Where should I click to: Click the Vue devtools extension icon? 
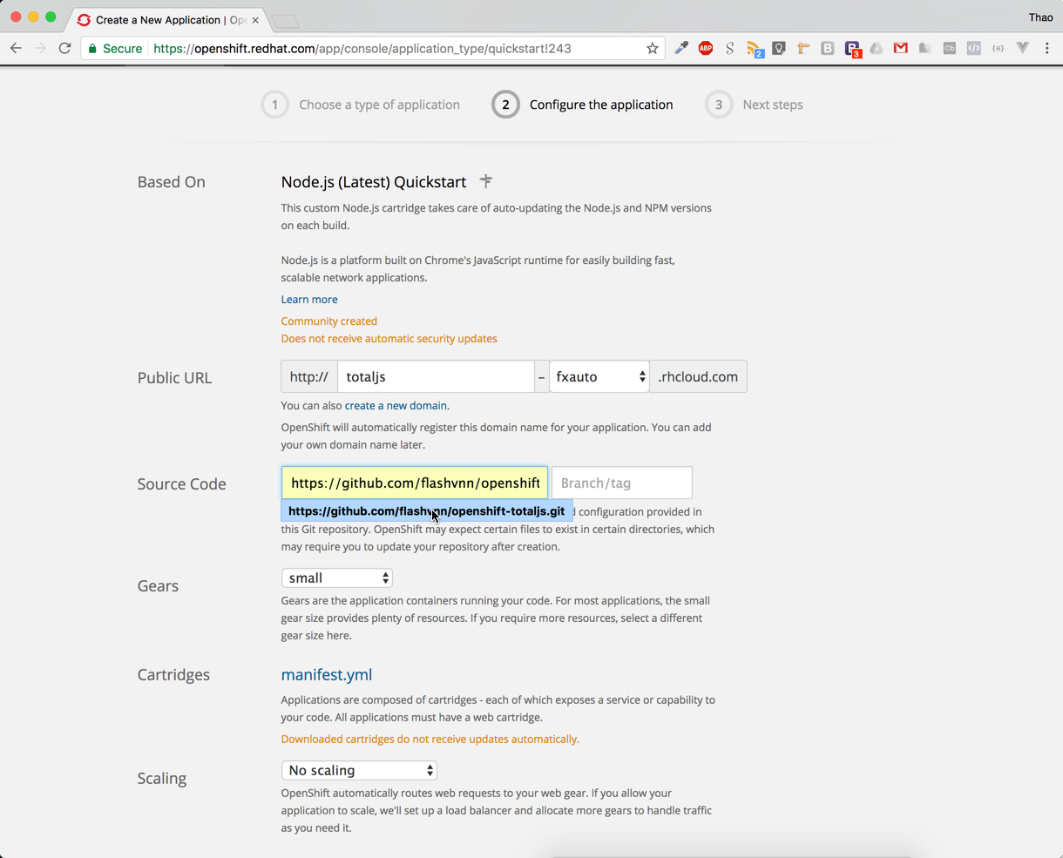tap(1023, 49)
